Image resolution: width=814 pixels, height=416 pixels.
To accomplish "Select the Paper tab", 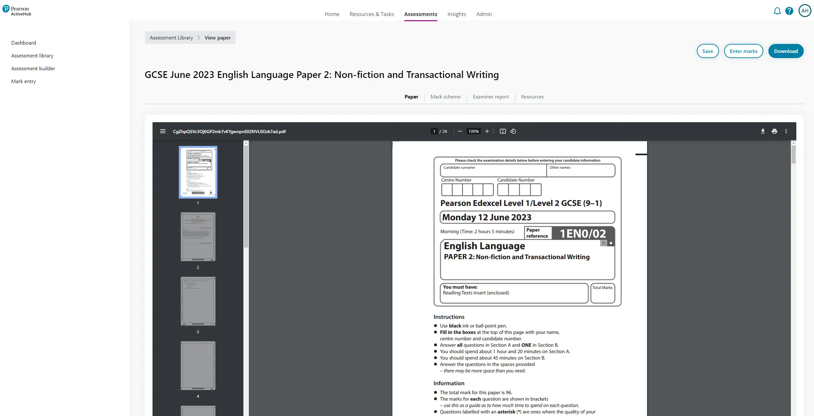I will point(411,97).
